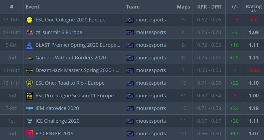Click the ESL One Cologne 2020 event logo
The width and height of the screenshot is (264, 140).
(30, 20)
